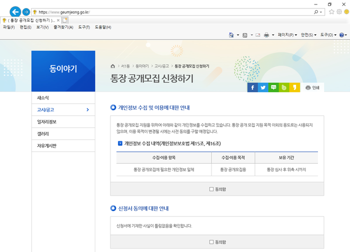
Task: Open the 즐겨찾기(A) menu
Action: point(64,27)
